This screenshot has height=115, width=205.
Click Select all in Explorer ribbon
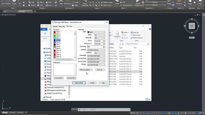(x=135, y=33)
